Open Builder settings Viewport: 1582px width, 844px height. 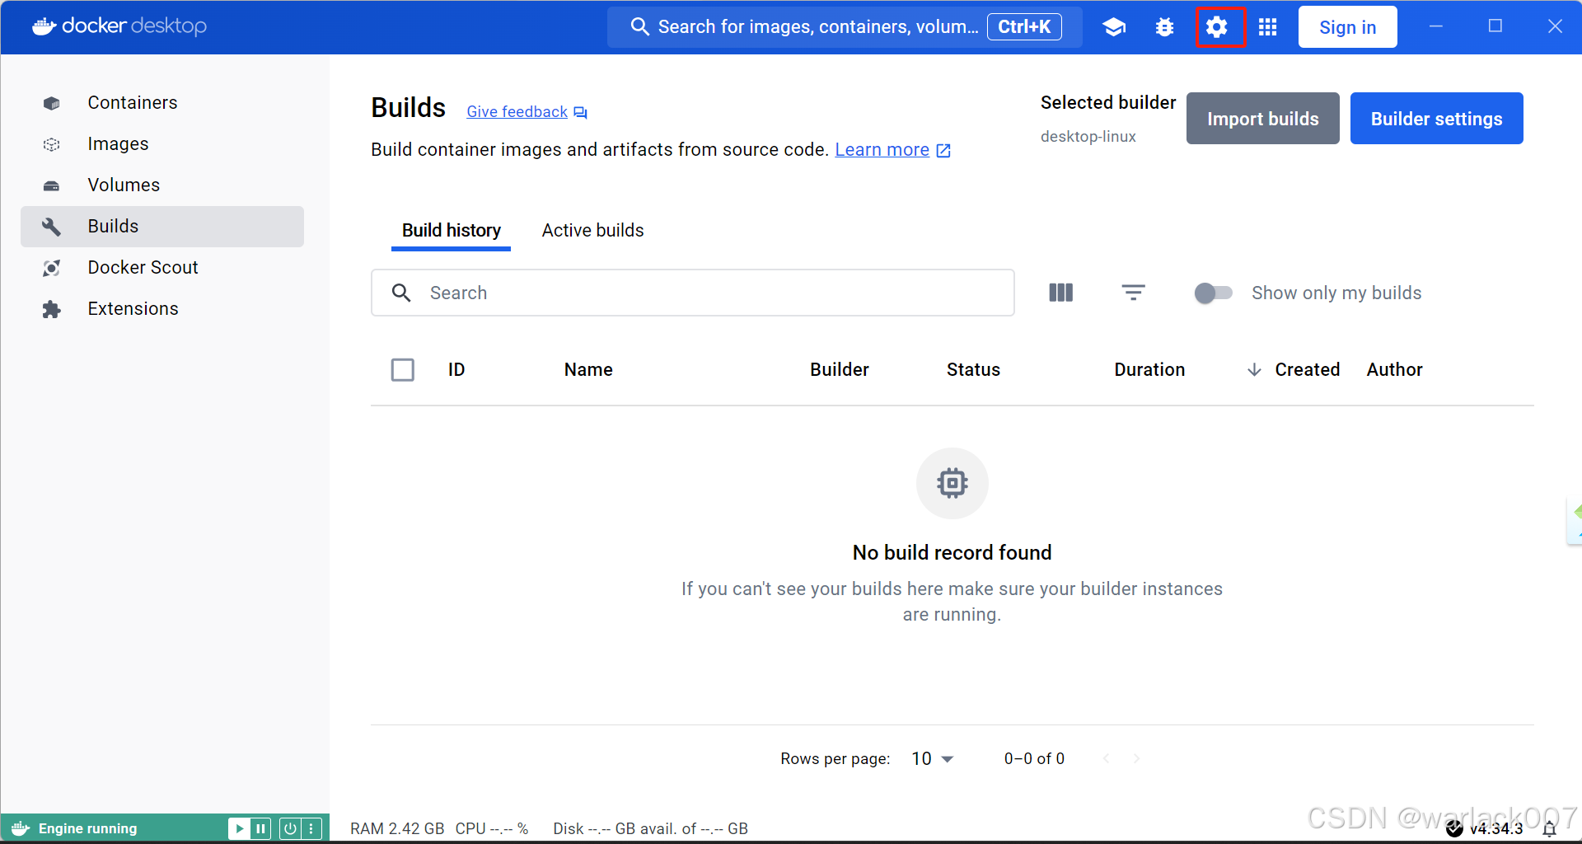click(1436, 119)
